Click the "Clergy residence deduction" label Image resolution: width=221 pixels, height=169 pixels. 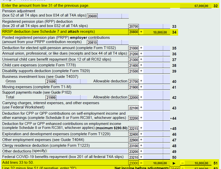25,145
